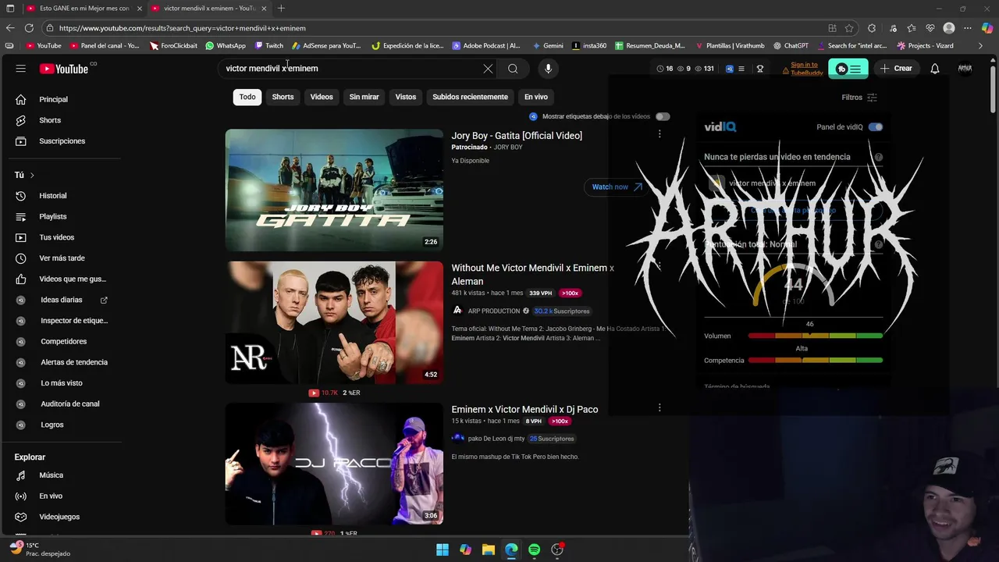This screenshot has width=999, height=562.
Task: Open File Explorer from the taskbar
Action: coord(488,550)
